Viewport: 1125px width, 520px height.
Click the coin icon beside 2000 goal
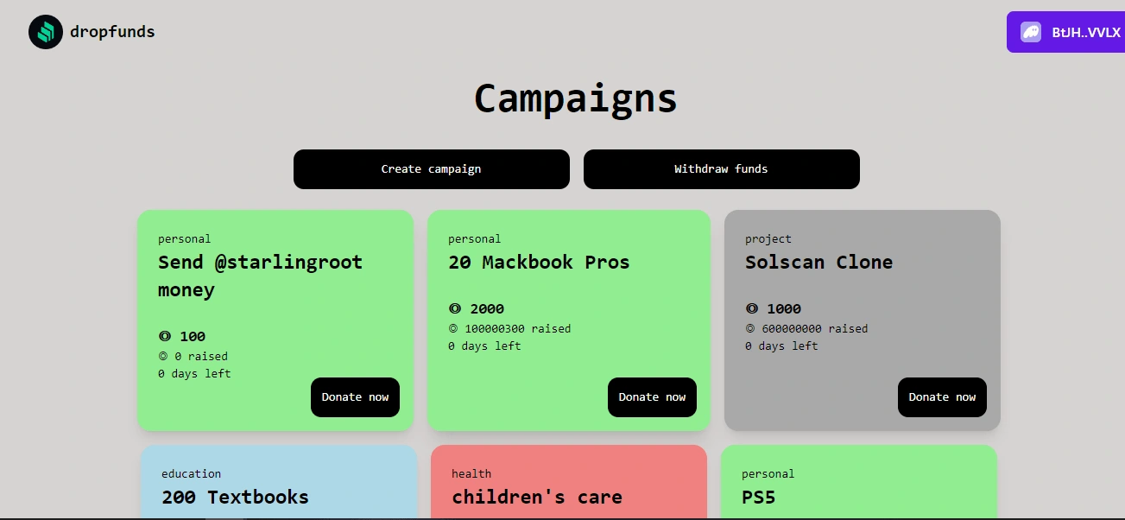point(455,308)
